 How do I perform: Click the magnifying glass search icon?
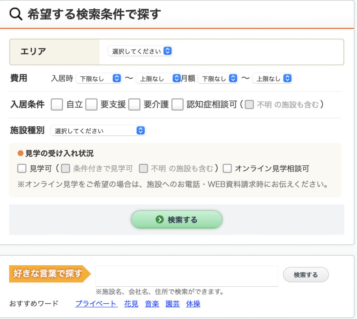click(16, 14)
